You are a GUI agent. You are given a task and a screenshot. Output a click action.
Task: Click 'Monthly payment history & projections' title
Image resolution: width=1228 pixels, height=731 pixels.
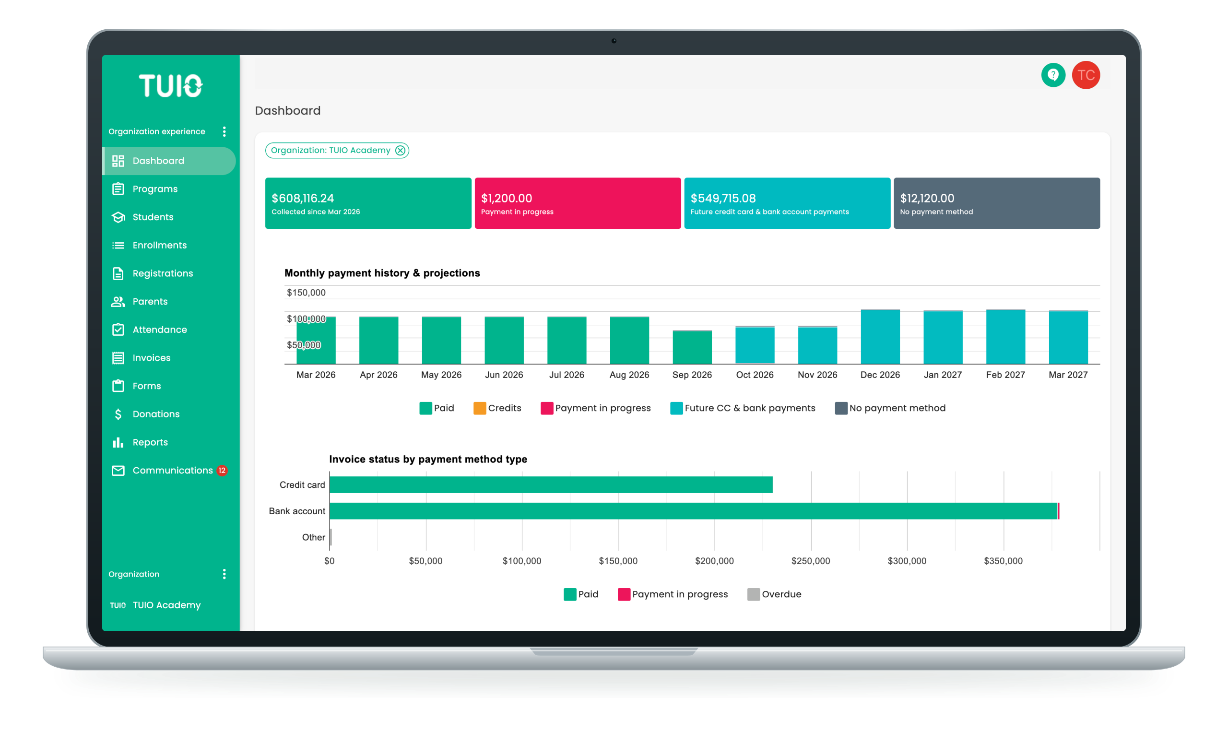(382, 273)
